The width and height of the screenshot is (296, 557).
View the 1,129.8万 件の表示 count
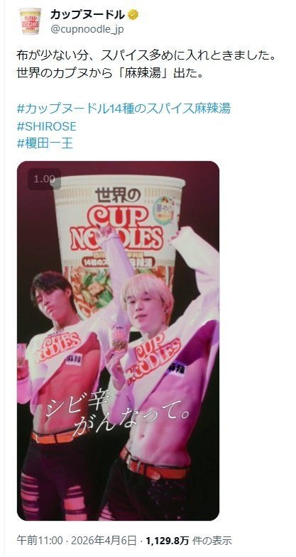tap(189, 541)
